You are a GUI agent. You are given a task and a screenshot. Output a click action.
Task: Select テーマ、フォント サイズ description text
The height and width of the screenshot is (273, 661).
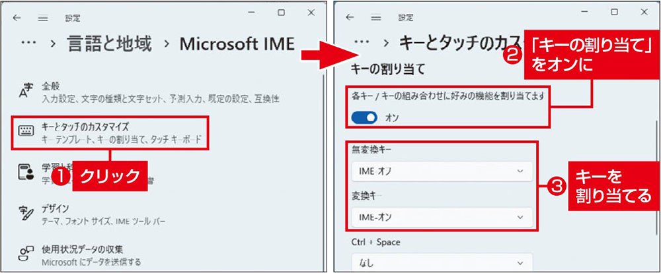pyautogui.click(x=104, y=221)
